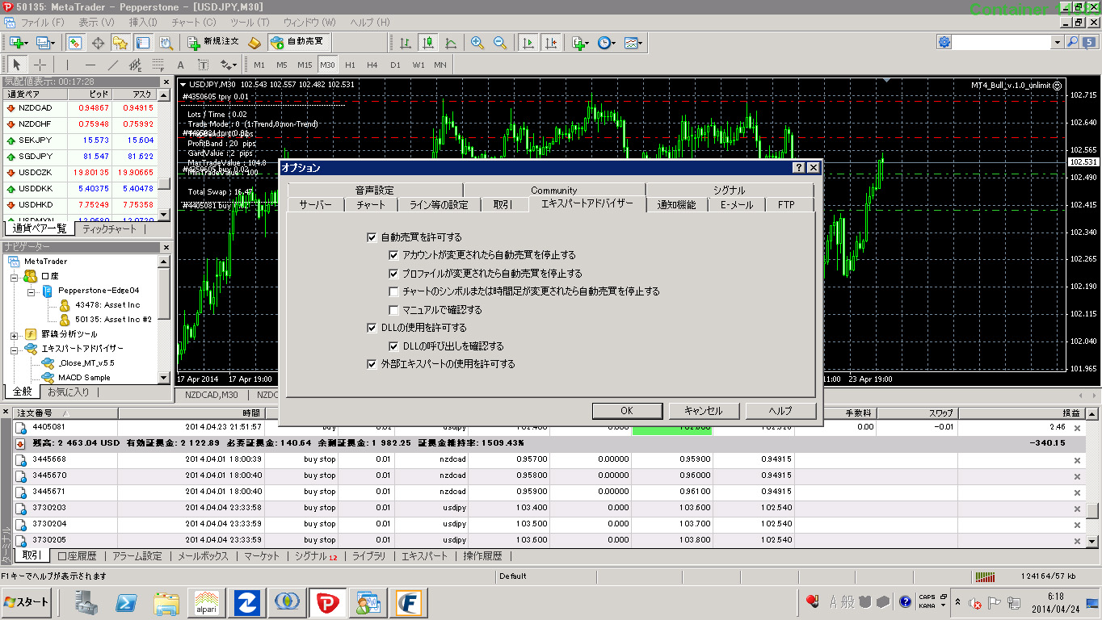
Task: Click the search input field in toolbar
Action: (1003, 42)
